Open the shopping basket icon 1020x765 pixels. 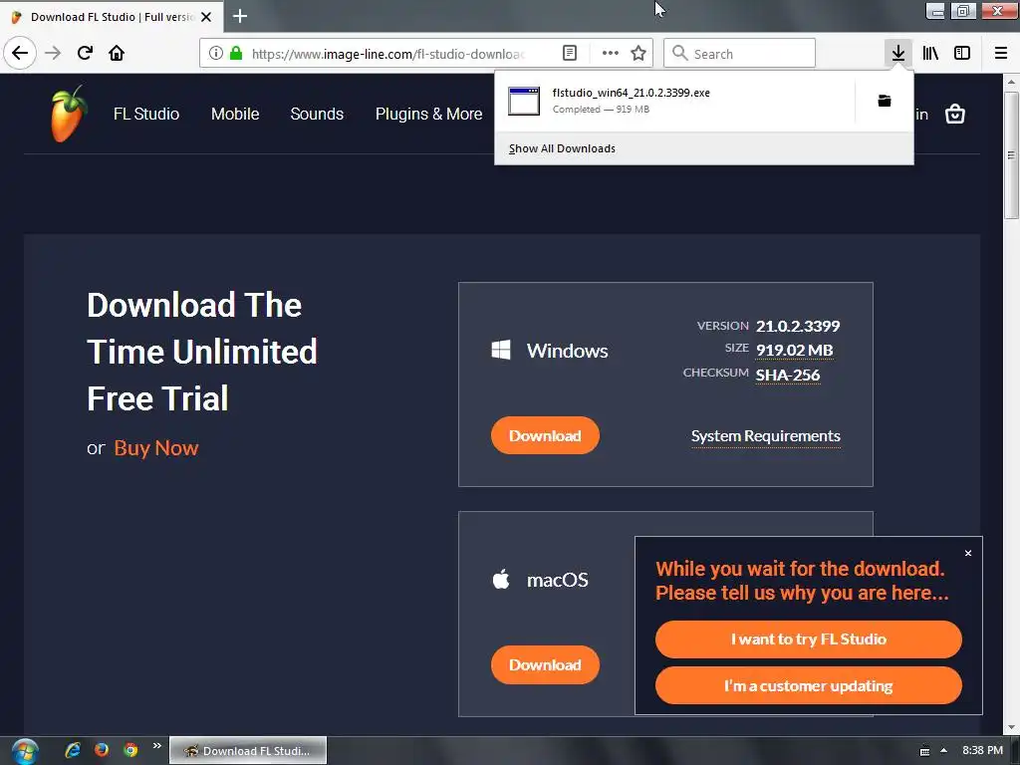(x=955, y=114)
